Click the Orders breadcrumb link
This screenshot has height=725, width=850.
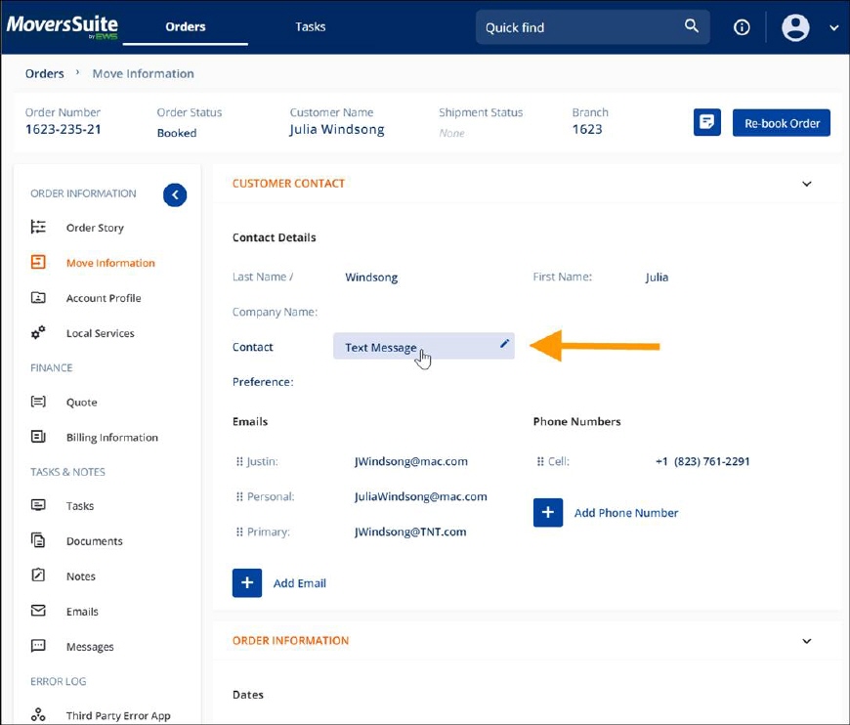[x=44, y=73]
